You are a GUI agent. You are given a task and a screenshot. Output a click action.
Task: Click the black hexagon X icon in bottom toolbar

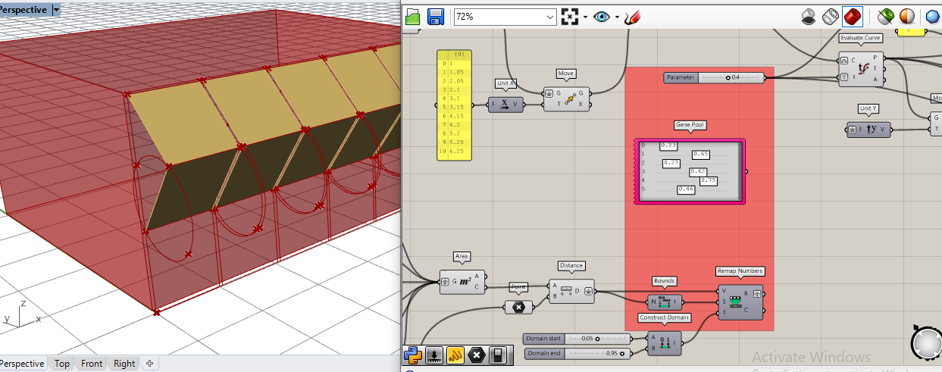point(477,355)
